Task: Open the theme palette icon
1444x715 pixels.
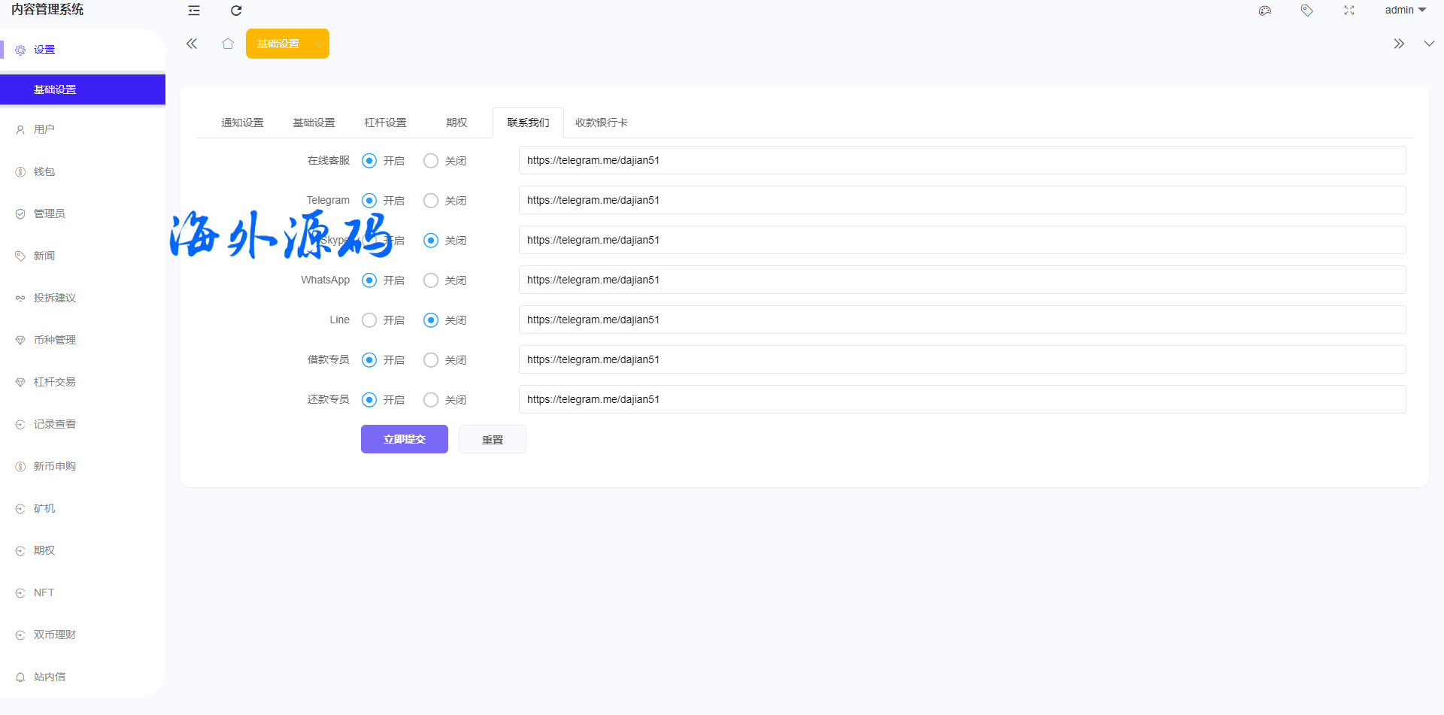Action: 1265,11
